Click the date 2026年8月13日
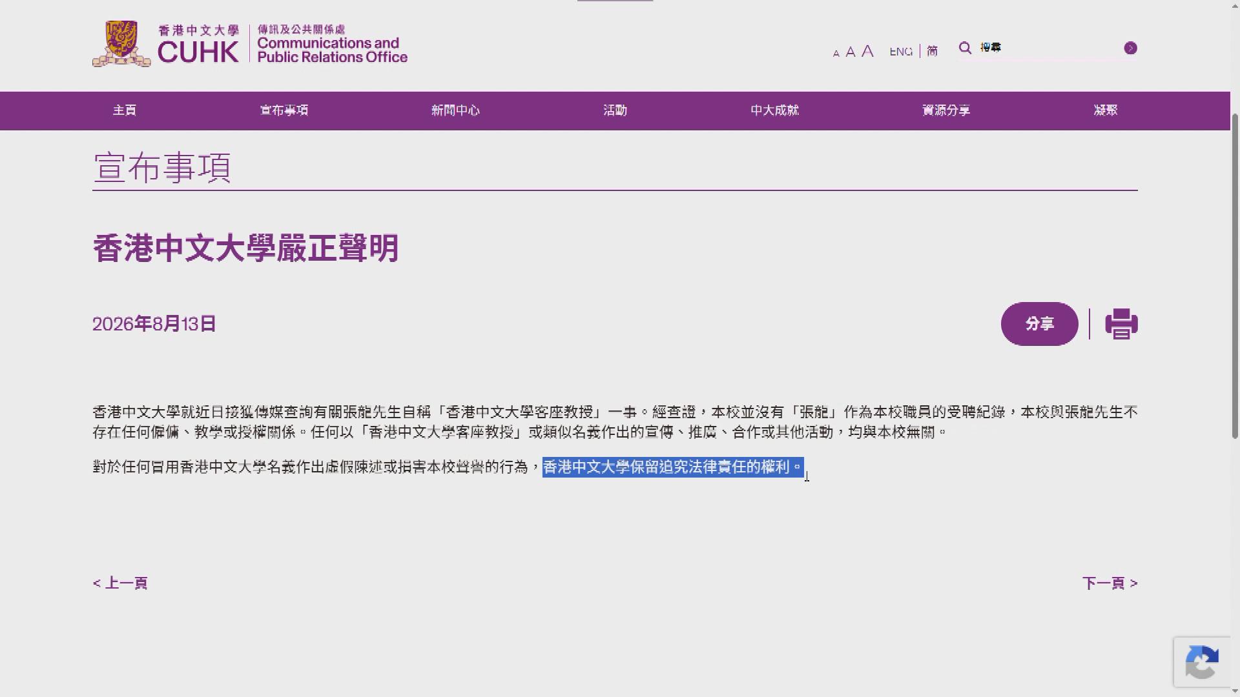The height and width of the screenshot is (697, 1240). [154, 324]
